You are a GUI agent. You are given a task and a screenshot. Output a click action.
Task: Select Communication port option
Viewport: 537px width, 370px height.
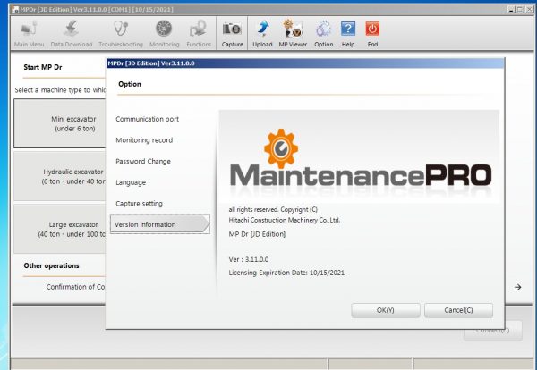coord(148,119)
